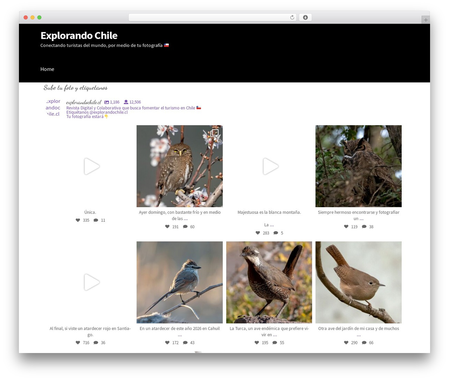Open explorandochile.cl username link
The width and height of the screenshot is (449, 380).
pos(83,102)
